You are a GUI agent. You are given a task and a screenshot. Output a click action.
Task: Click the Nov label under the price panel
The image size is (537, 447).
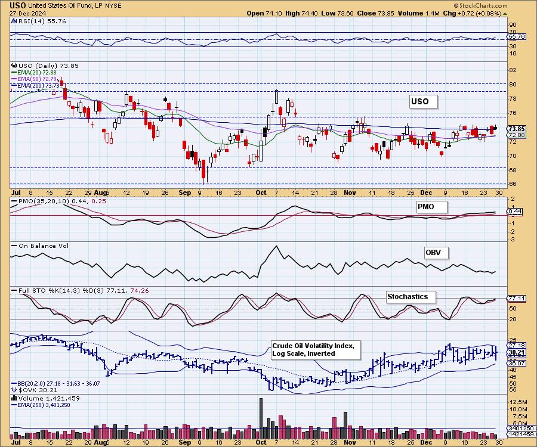click(x=350, y=193)
